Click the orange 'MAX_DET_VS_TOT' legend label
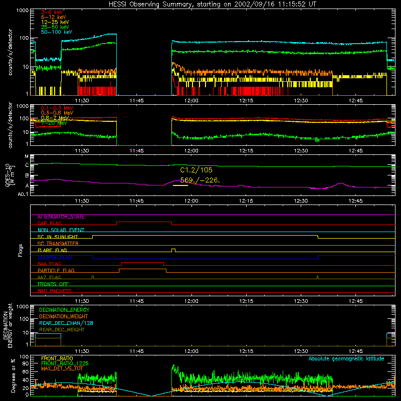This screenshot has height=401, width=401. pos(62,368)
